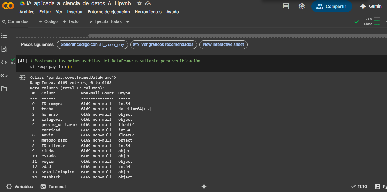Screen dimensions: 387x192
Task: Open the Insertar menu
Action: pos(75,12)
